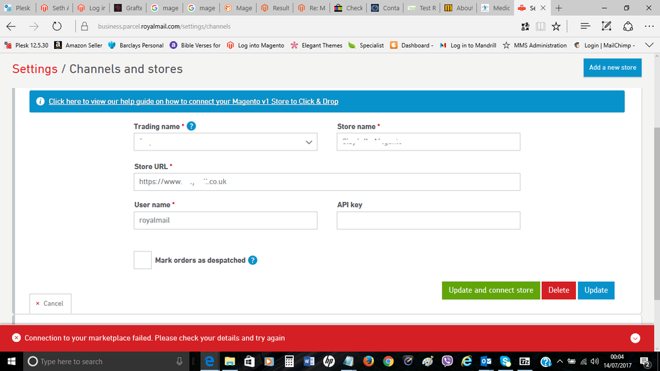Click the Store URL input field

tap(327, 182)
